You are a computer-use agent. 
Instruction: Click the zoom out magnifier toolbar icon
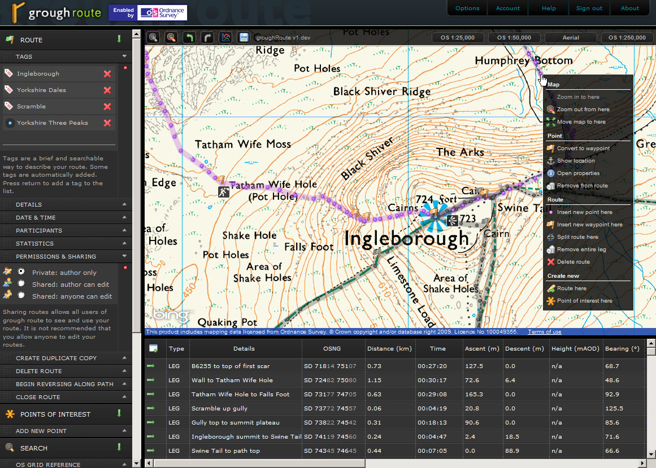tap(171, 38)
